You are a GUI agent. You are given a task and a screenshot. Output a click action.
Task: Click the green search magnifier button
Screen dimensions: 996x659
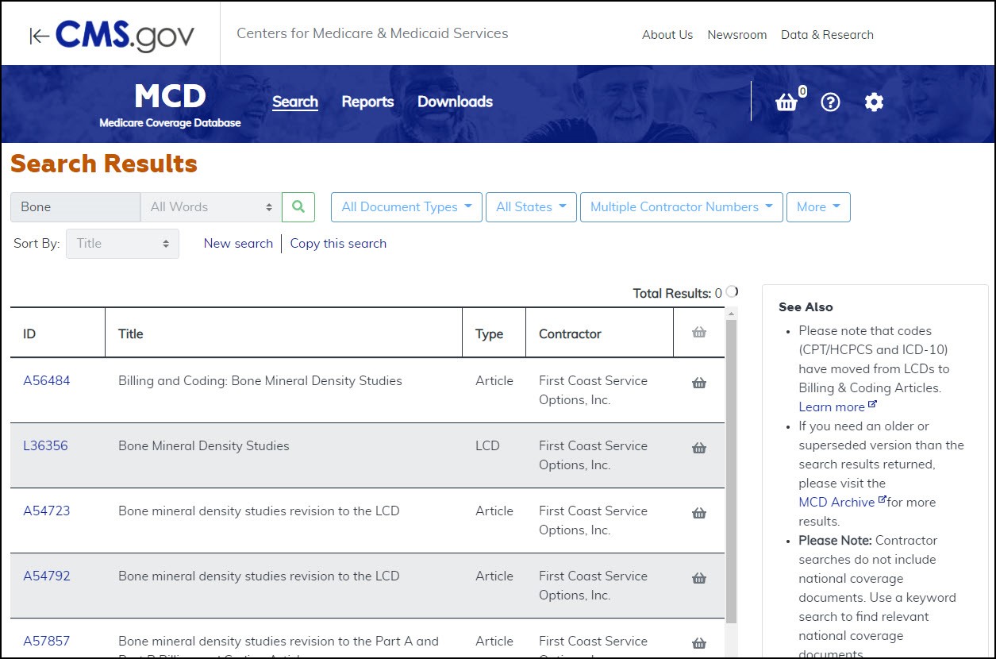(298, 207)
